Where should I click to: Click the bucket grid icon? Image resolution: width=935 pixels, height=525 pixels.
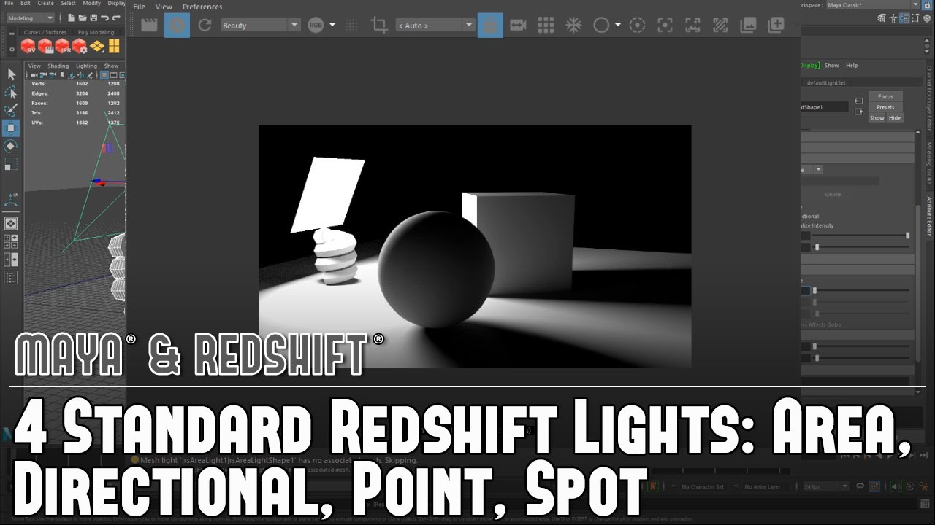546,25
